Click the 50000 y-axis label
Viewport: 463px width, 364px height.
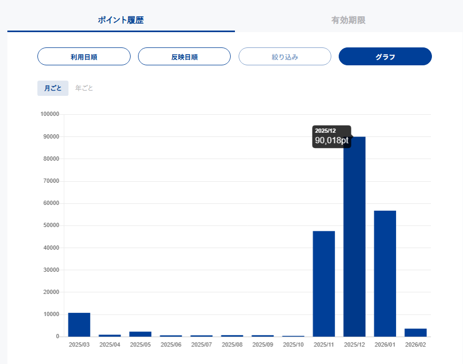pyautogui.click(x=51, y=225)
